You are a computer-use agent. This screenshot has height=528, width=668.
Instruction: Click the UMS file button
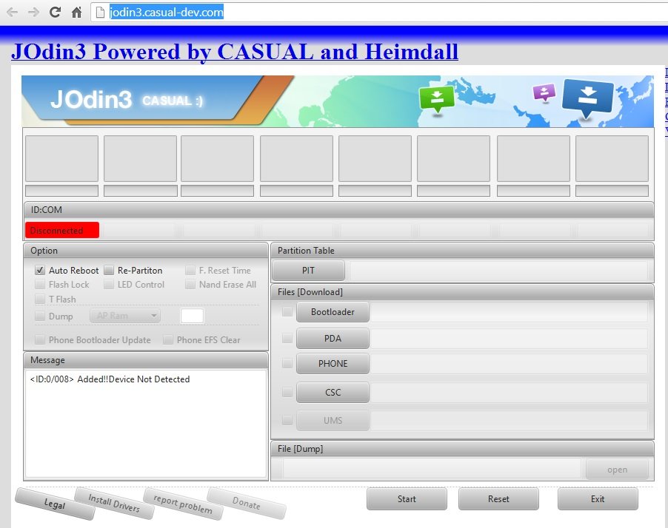(x=333, y=420)
